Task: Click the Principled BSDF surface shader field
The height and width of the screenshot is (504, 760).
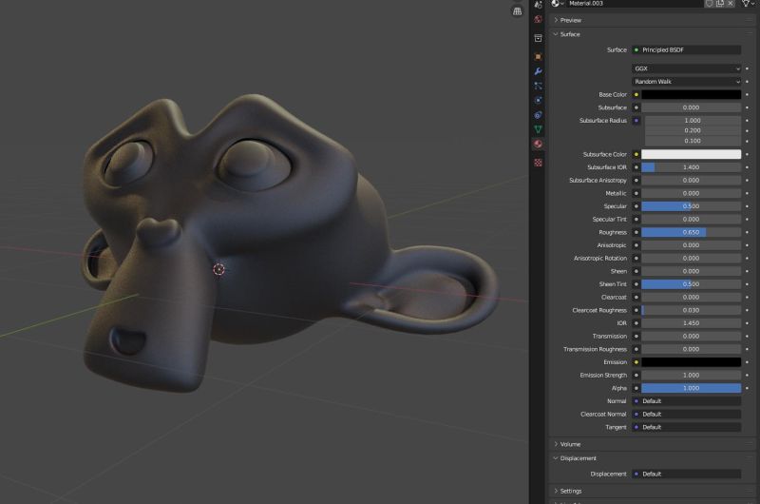Action: [x=686, y=50]
